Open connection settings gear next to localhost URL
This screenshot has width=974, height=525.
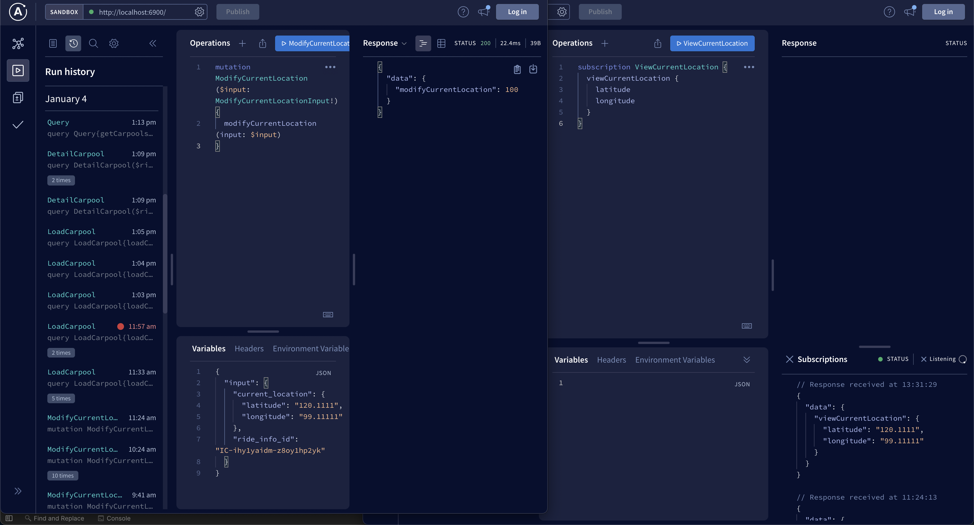(199, 12)
